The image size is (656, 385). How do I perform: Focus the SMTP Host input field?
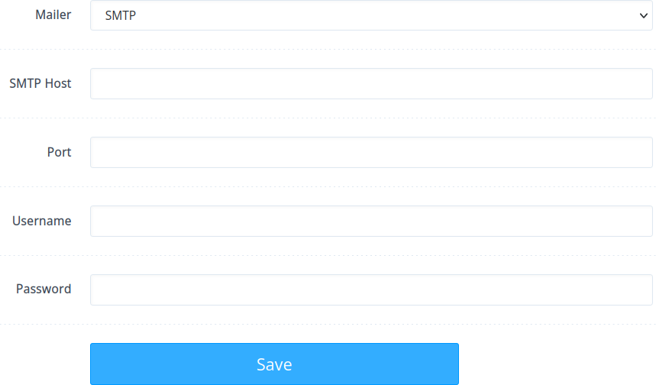click(371, 84)
